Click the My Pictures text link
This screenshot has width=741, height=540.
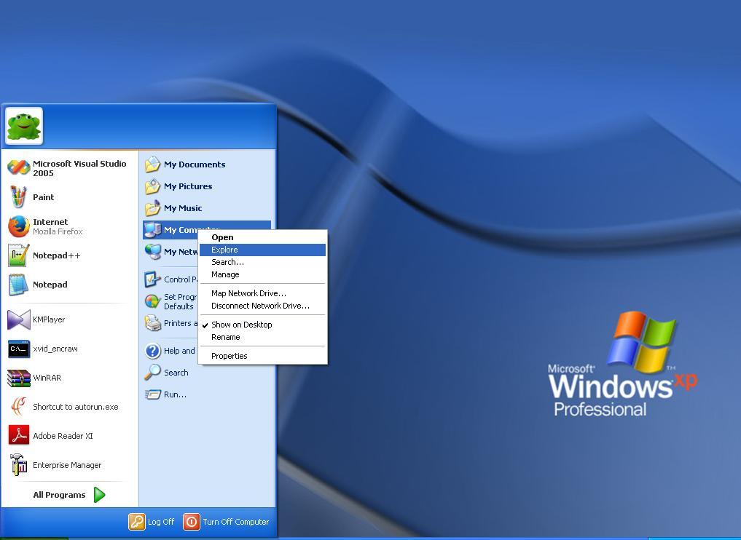coord(188,186)
